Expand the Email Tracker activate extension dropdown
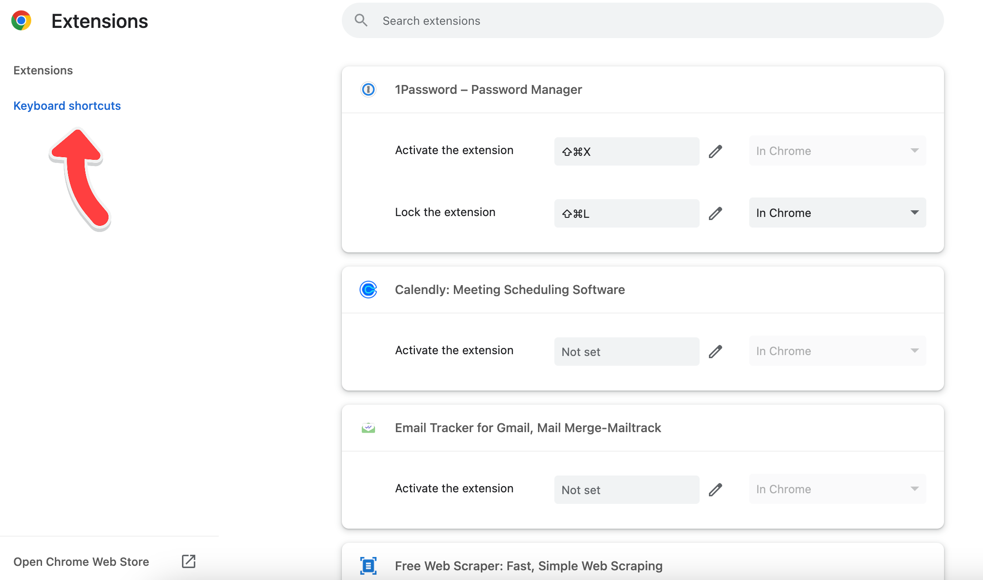 [x=914, y=490]
